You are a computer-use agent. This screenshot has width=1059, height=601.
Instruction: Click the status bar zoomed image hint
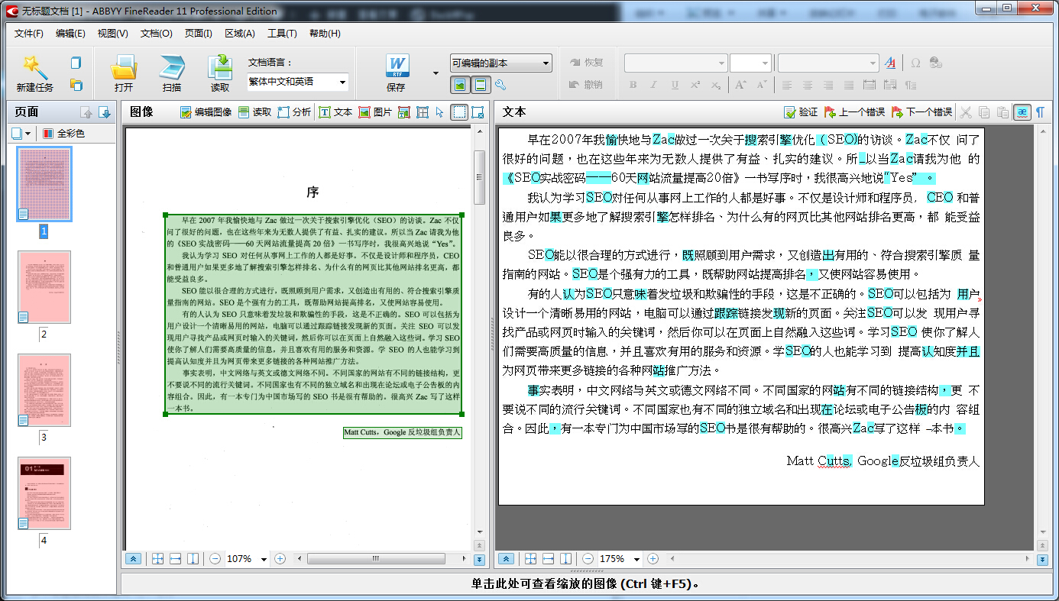tap(585, 585)
